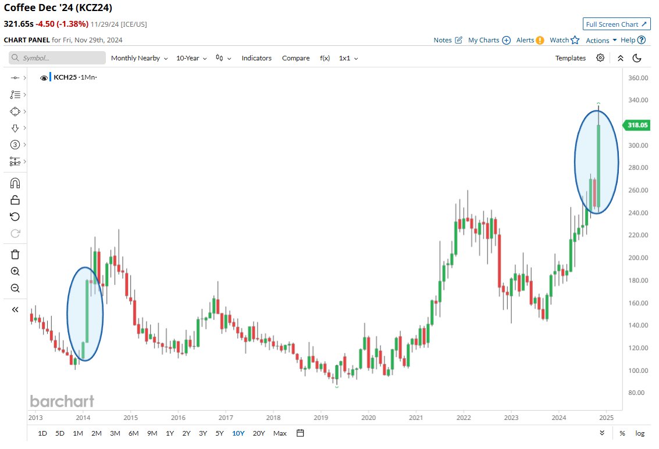
Task: Delete drawings with the trash icon
Action: point(15,255)
